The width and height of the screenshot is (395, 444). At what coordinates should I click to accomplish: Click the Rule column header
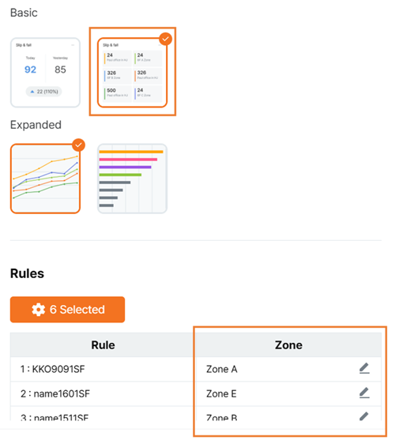[x=103, y=345]
